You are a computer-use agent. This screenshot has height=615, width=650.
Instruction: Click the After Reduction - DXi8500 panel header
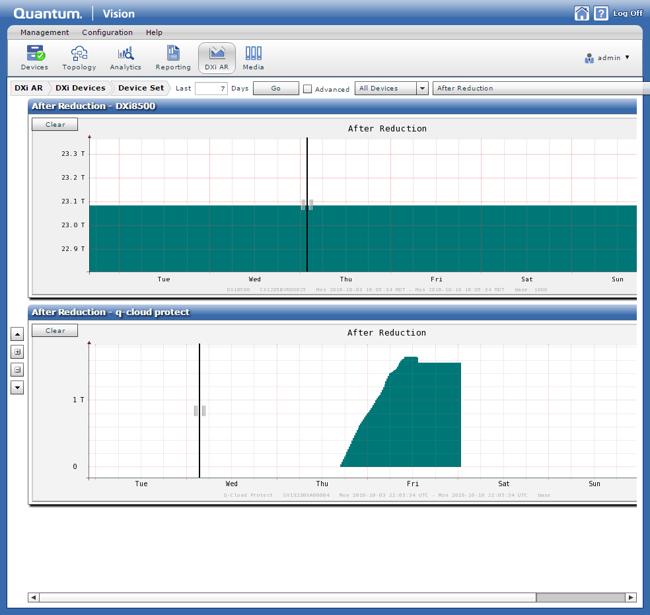pos(332,106)
